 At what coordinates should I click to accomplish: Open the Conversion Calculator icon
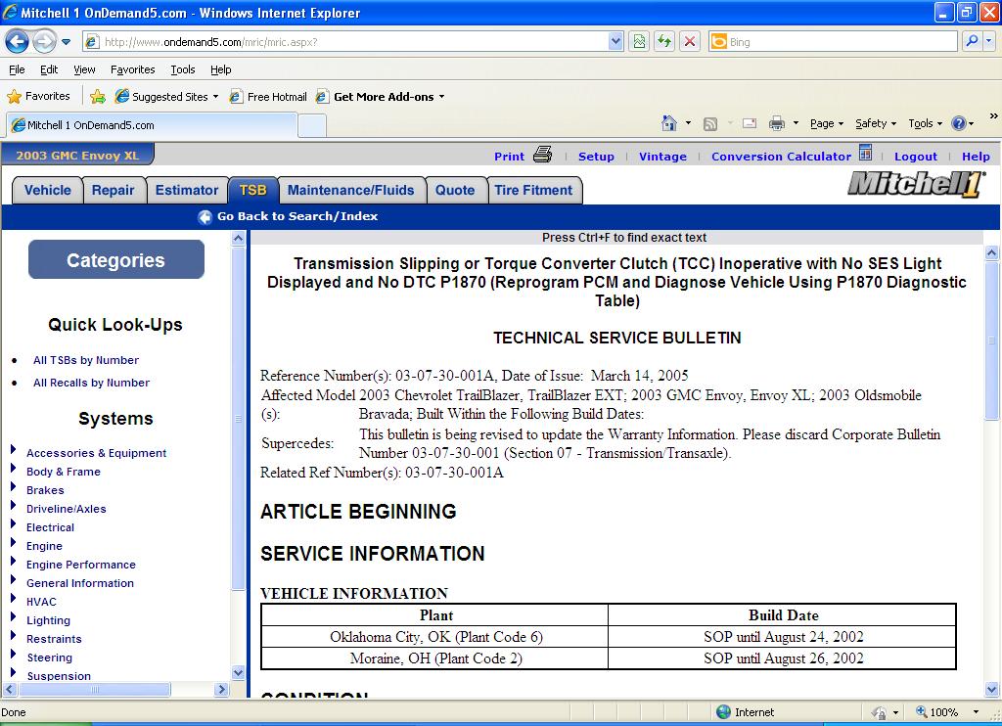(x=865, y=153)
